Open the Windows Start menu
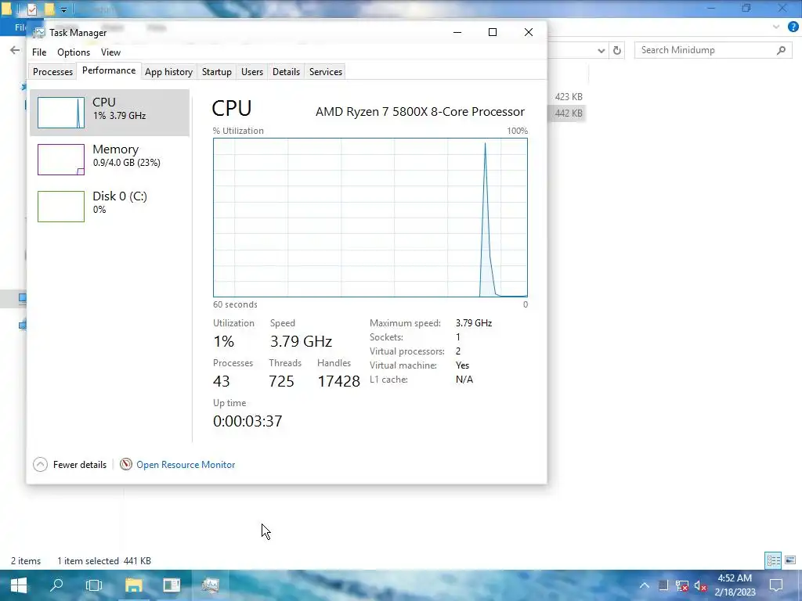802x601 pixels. 19,585
